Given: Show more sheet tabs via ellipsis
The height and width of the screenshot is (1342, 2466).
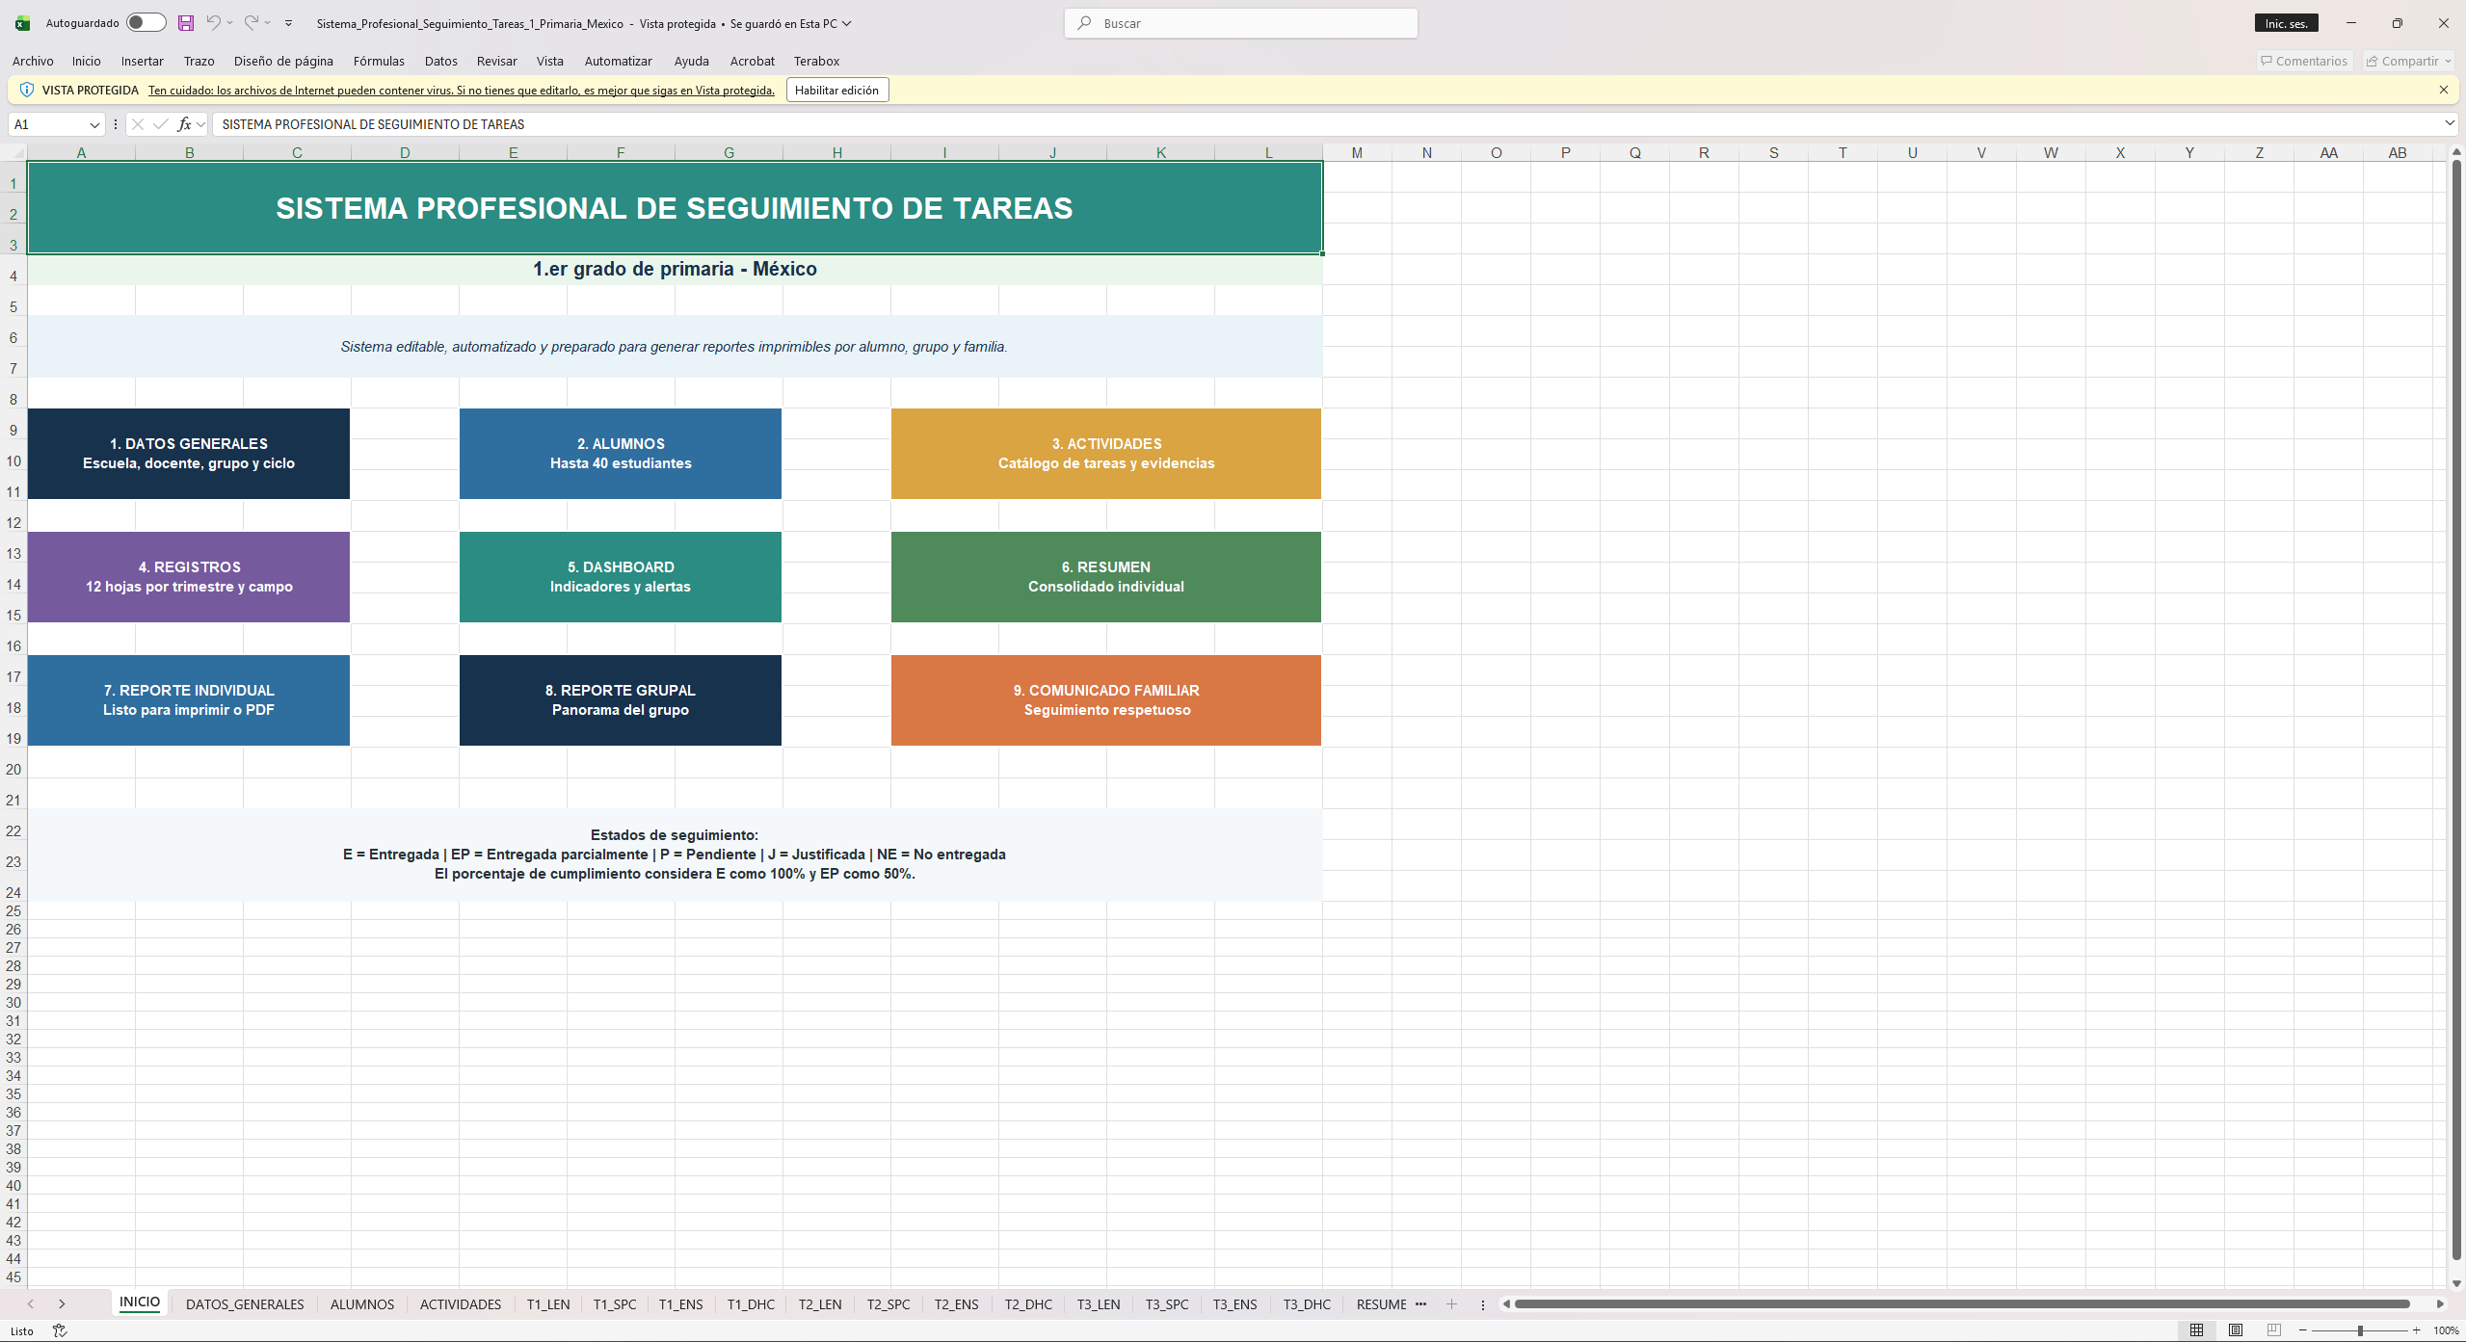Looking at the screenshot, I should tap(1420, 1303).
